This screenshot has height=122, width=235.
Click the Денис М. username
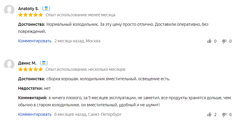click(x=27, y=63)
